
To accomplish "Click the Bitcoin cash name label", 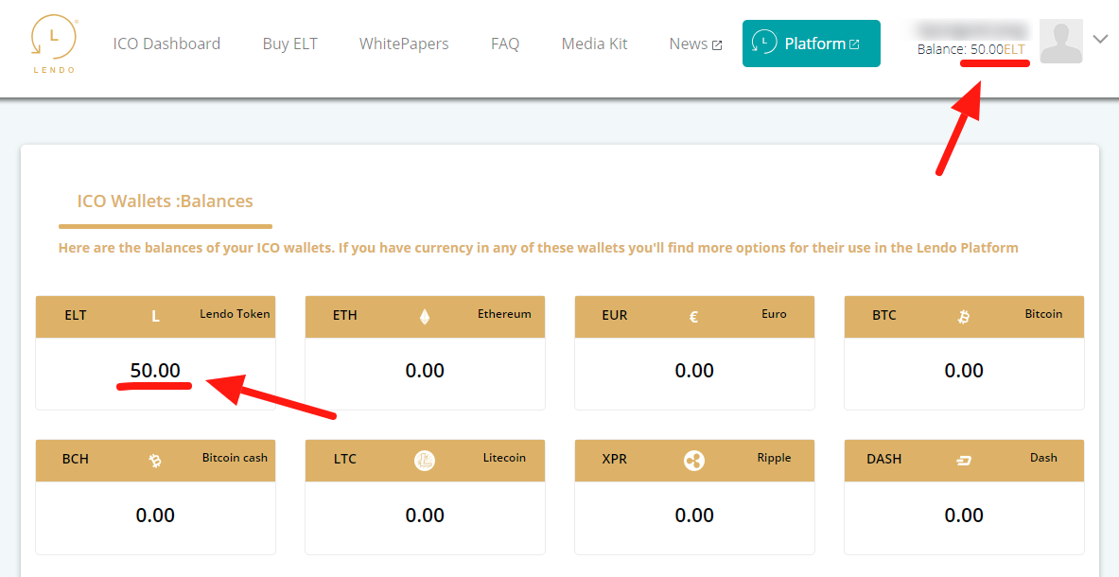I will pyautogui.click(x=235, y=458).
